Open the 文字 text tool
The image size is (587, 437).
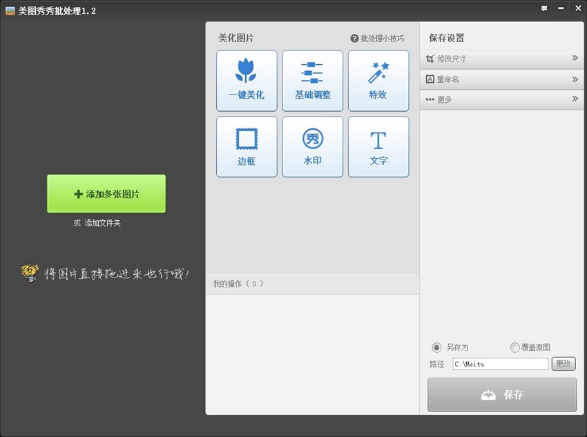coord(378,146)
